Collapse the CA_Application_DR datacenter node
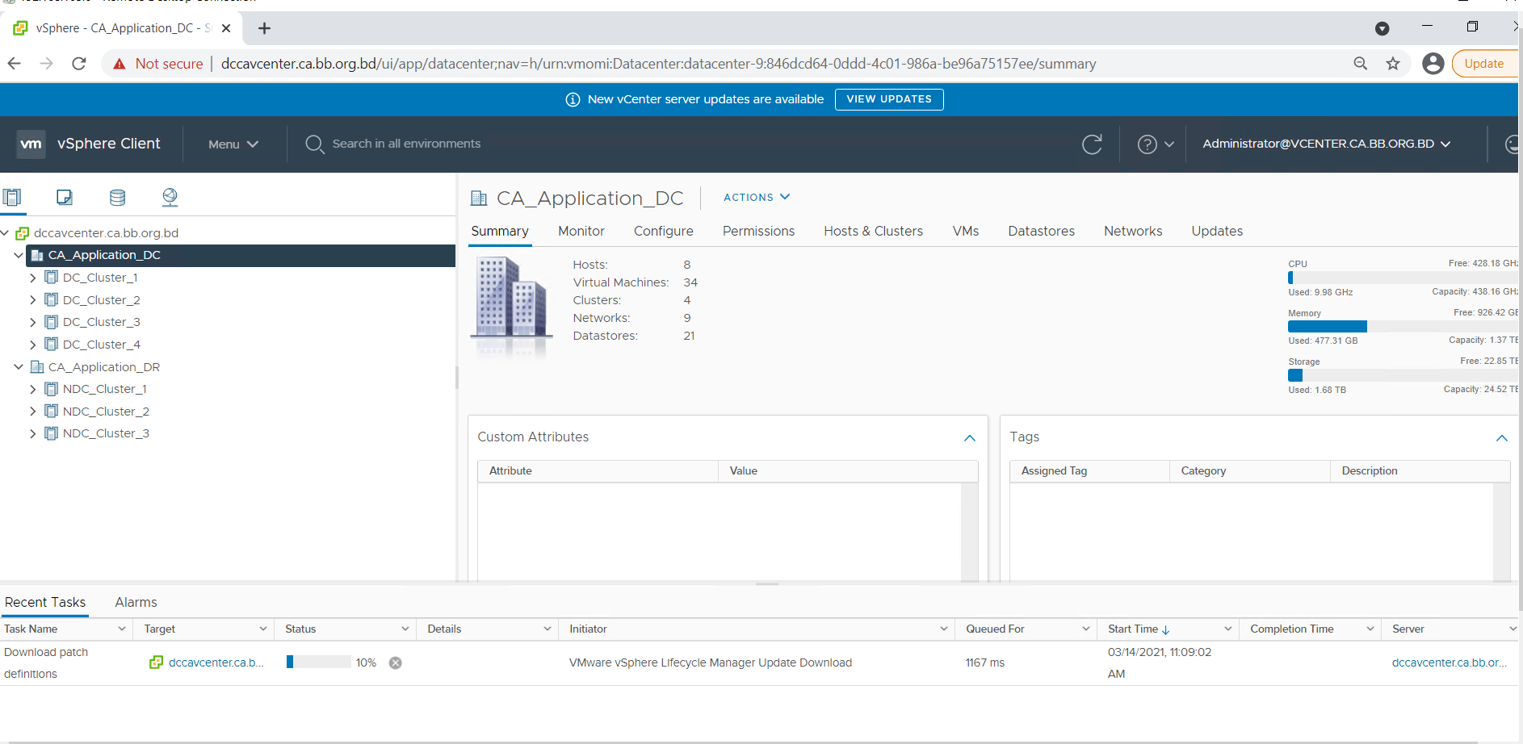This screenshot has width=1523, height=744. tap(18, 366)
